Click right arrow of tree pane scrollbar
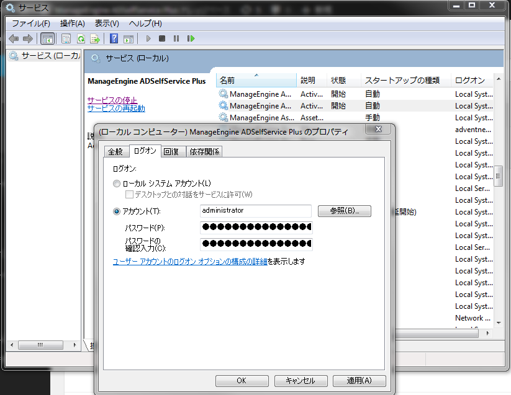Viewport: 511px width, 395px height. tap(75, 345)
